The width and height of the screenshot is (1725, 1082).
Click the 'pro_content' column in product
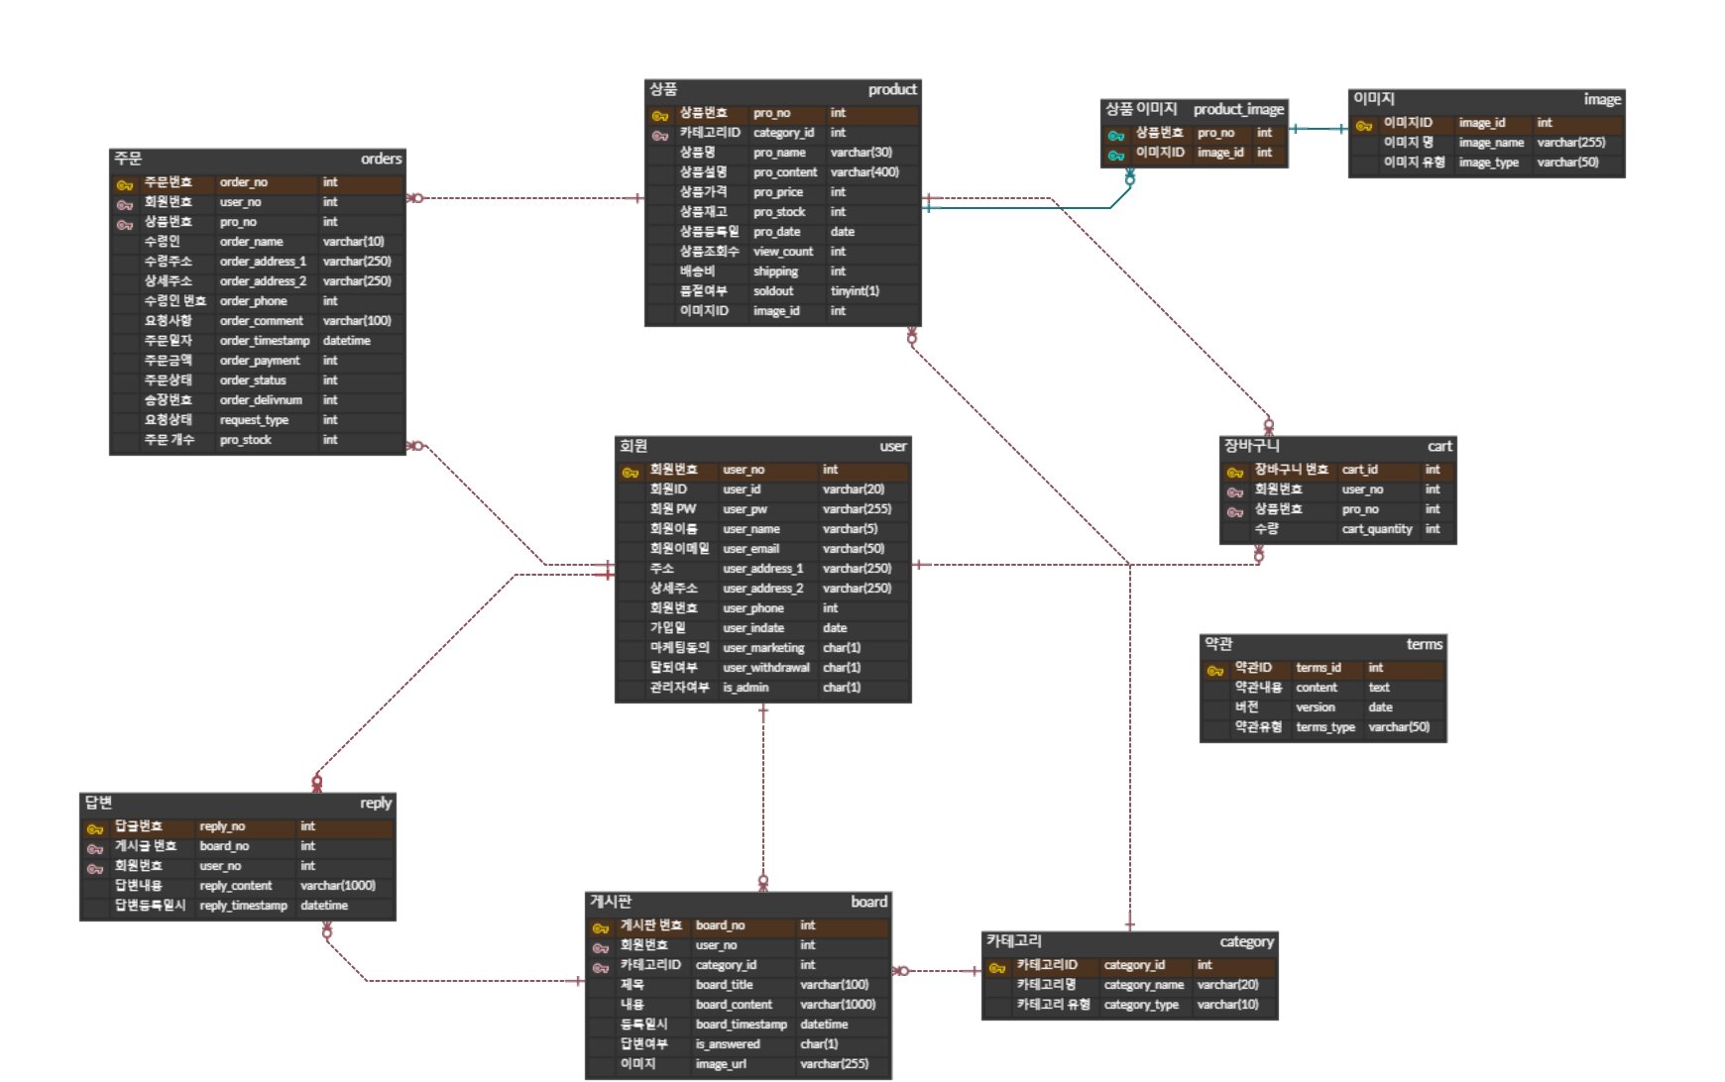coord(785,172)
